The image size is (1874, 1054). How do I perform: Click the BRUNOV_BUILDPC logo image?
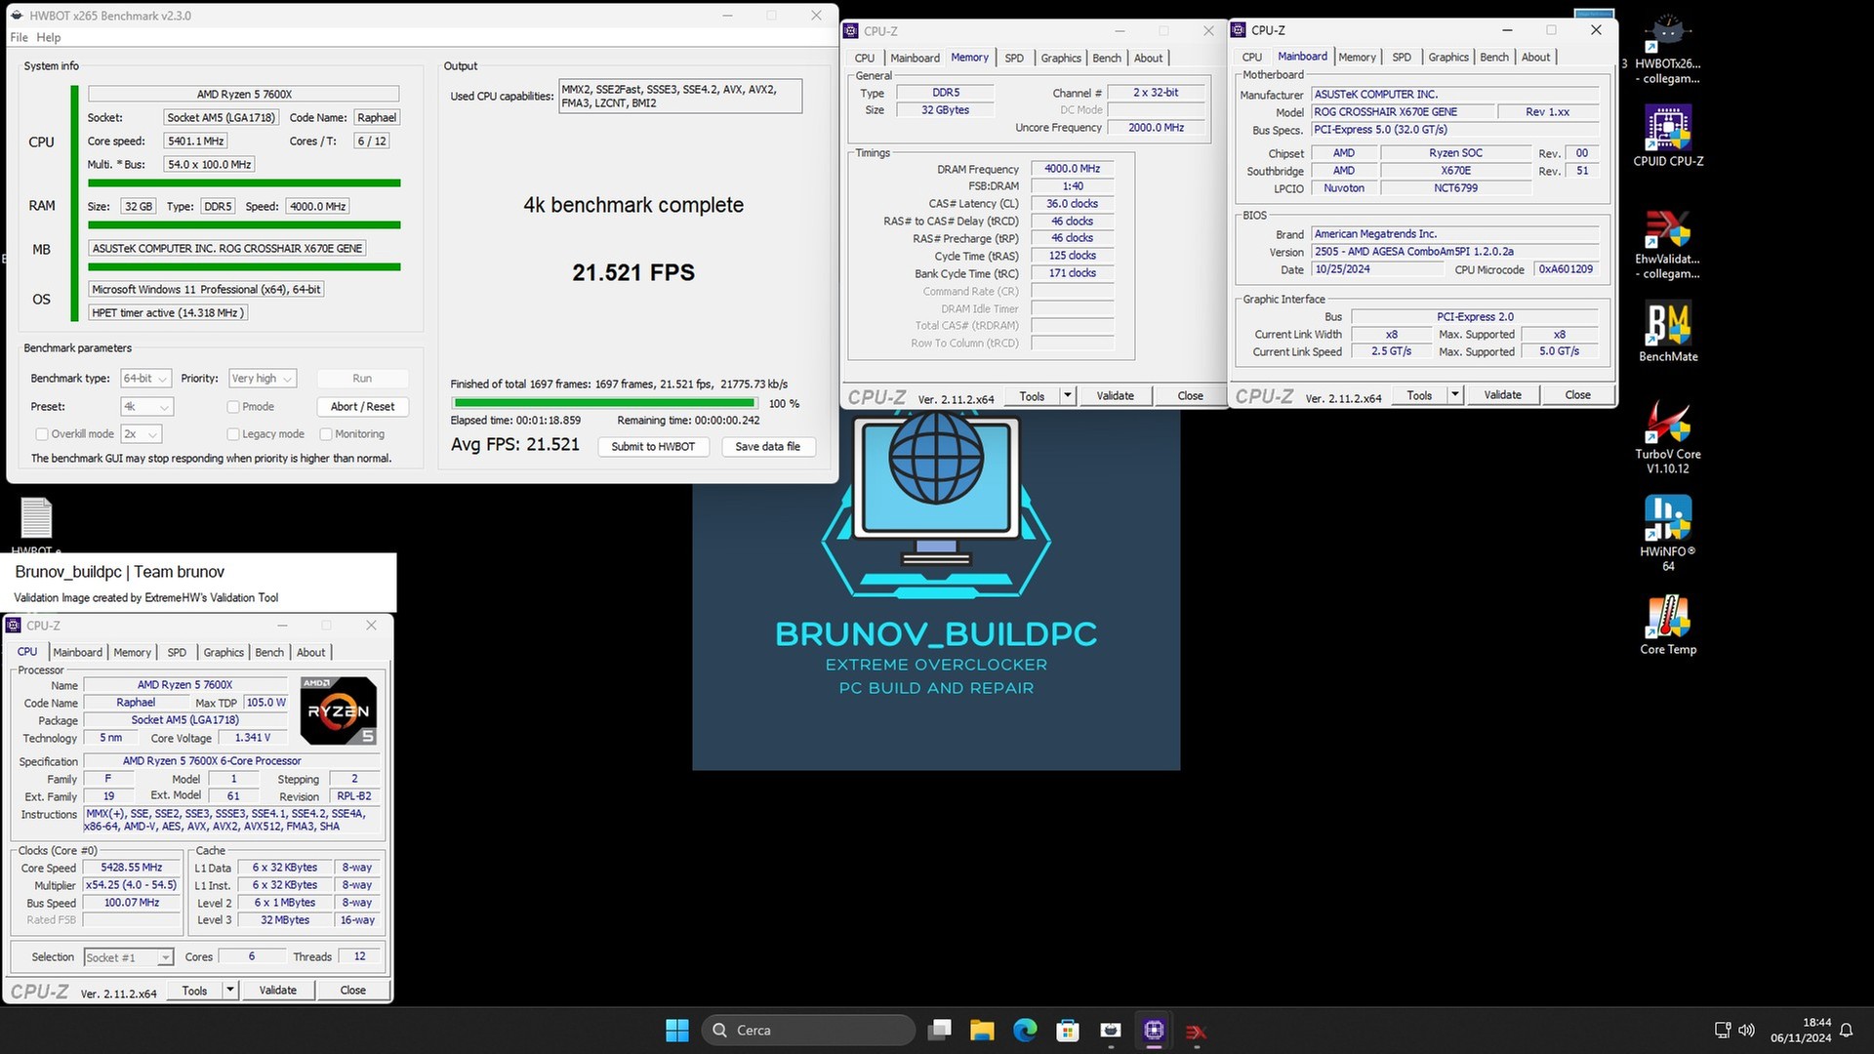pyautogui.click(x=936, y=590)
